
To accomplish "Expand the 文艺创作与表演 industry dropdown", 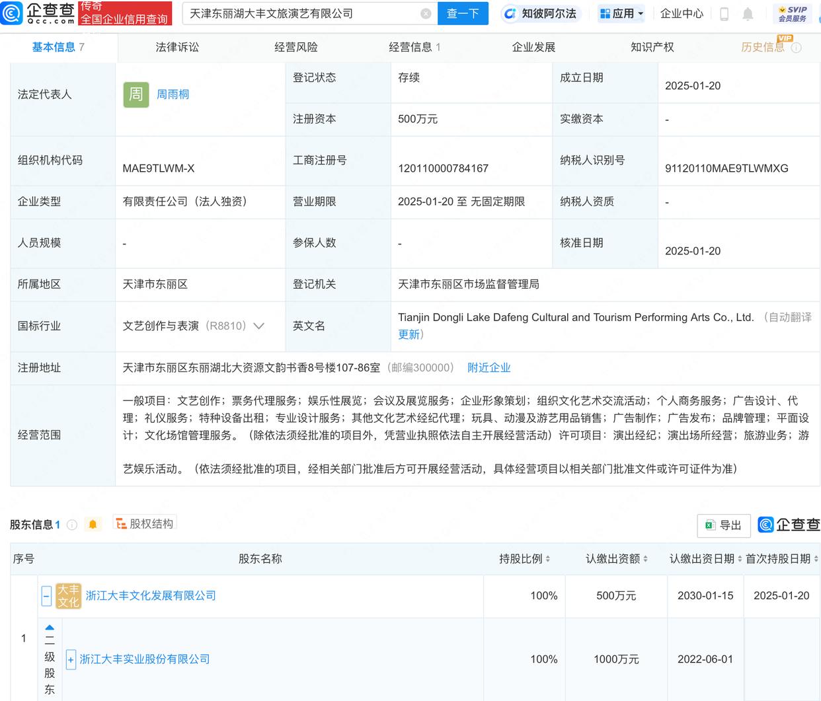I will 259,326.
